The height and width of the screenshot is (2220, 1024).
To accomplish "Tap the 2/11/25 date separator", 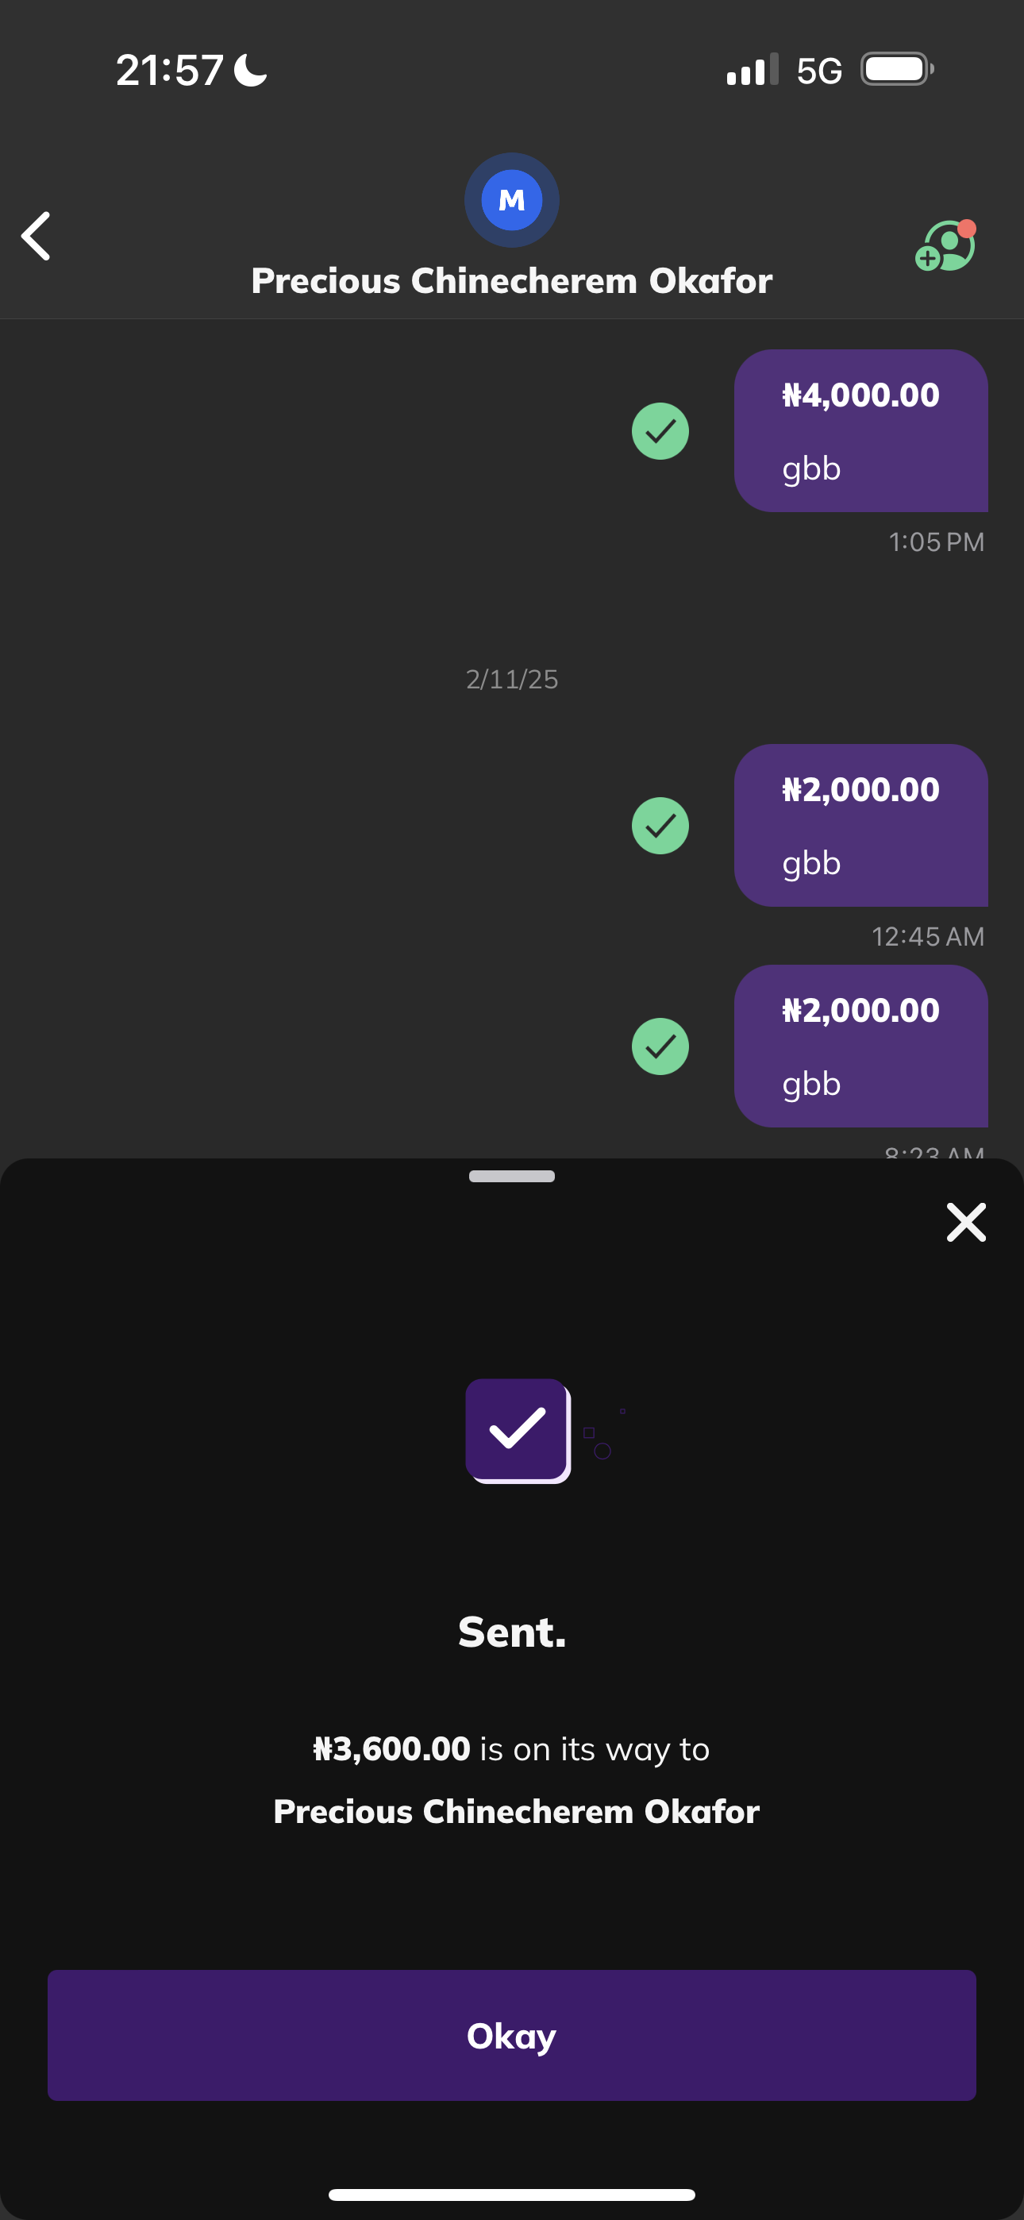I will click(x=511, y=679).
